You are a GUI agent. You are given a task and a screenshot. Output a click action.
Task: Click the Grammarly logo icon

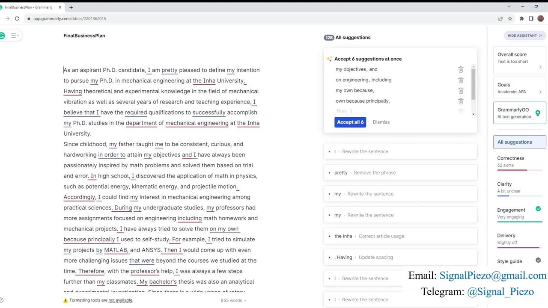point(2,36)
